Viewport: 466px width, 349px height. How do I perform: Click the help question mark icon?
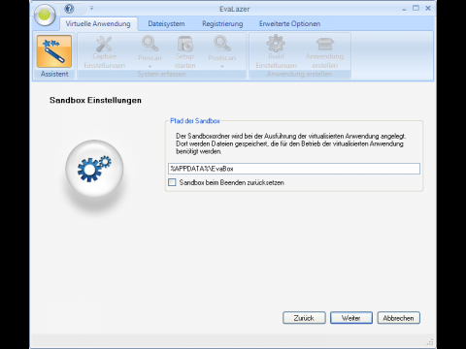[69, 9]
